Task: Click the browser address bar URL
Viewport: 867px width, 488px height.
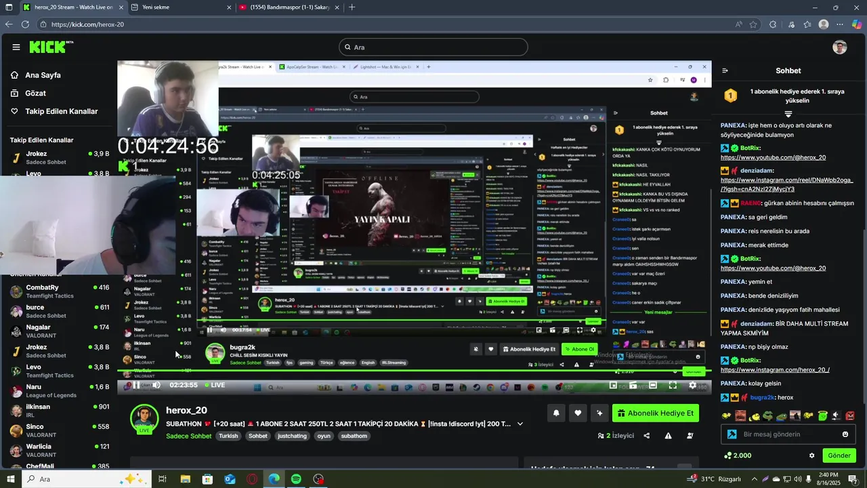Action: pos(87,24)
